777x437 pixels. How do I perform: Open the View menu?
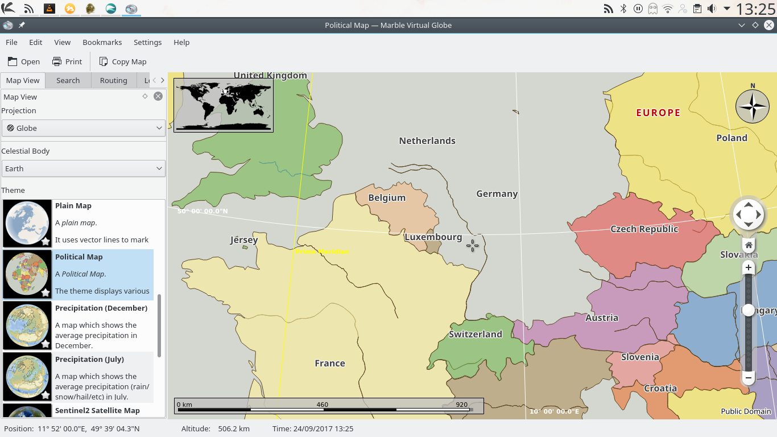[63, 42]
